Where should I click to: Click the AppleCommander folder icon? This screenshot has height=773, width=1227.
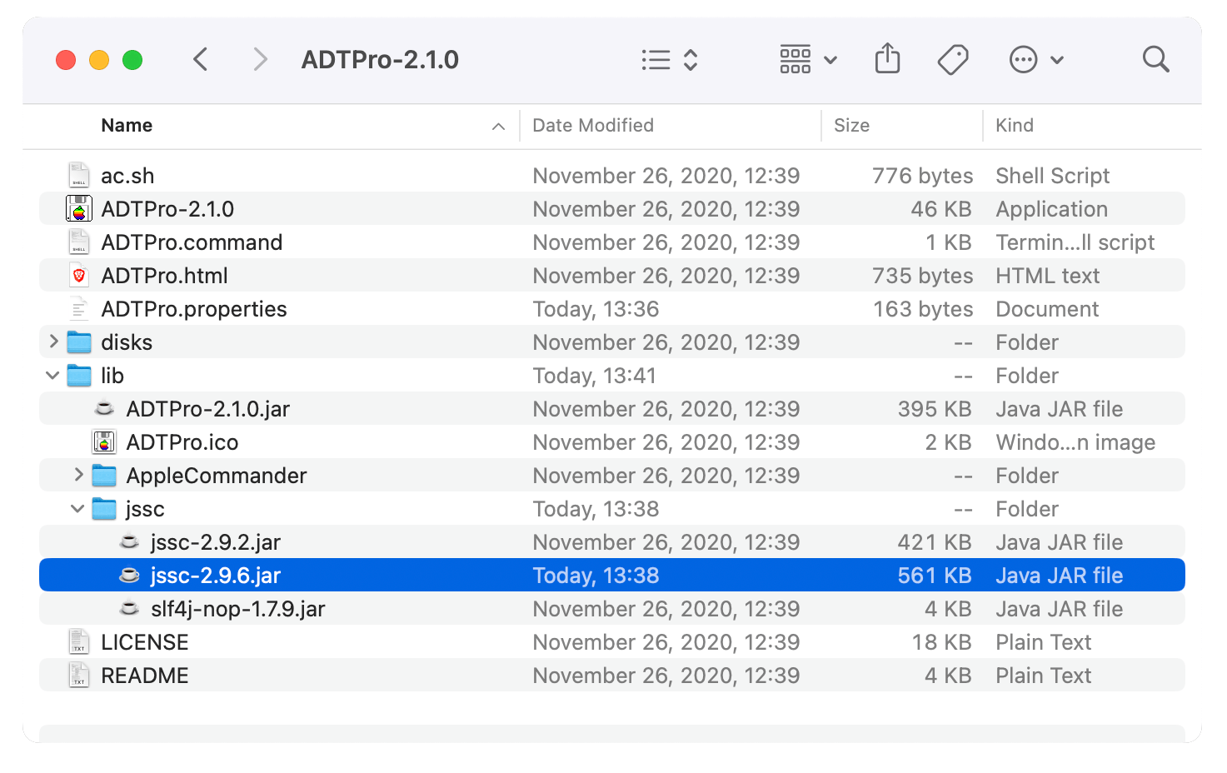pyautogui.click(x=104, y=475)
